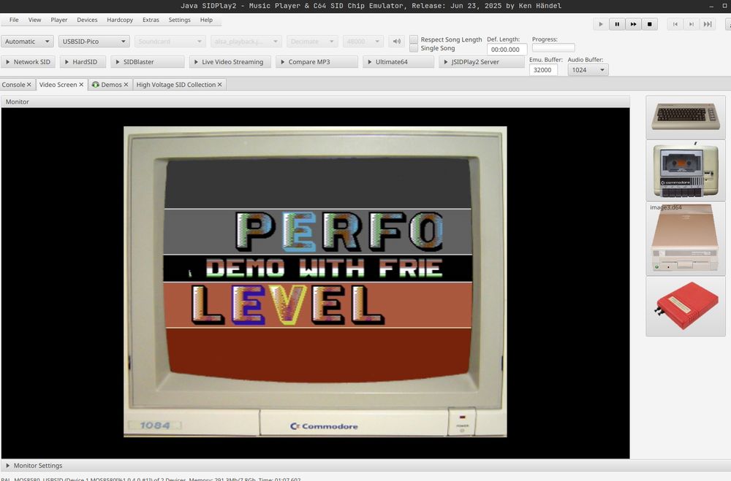Jump to the last song

click(708, 24)
